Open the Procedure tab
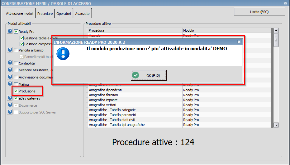Viewport: 290px width, 165px height. click(45, 14)
